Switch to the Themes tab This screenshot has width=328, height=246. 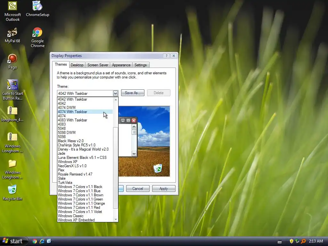(61, 65)
